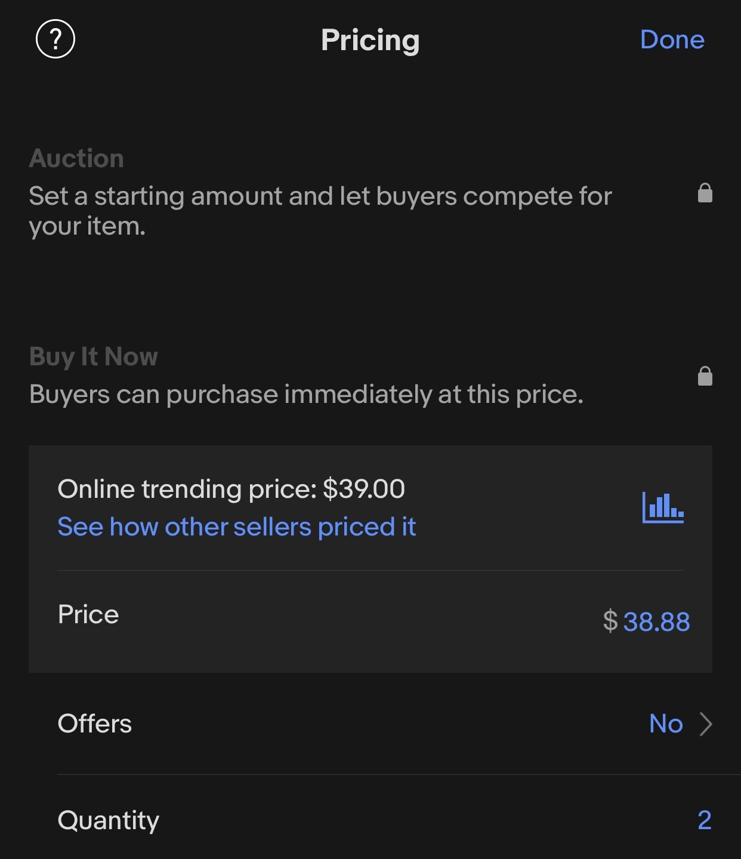Tap the Pricing page title

pyautogui.click(x=370, y=41)
